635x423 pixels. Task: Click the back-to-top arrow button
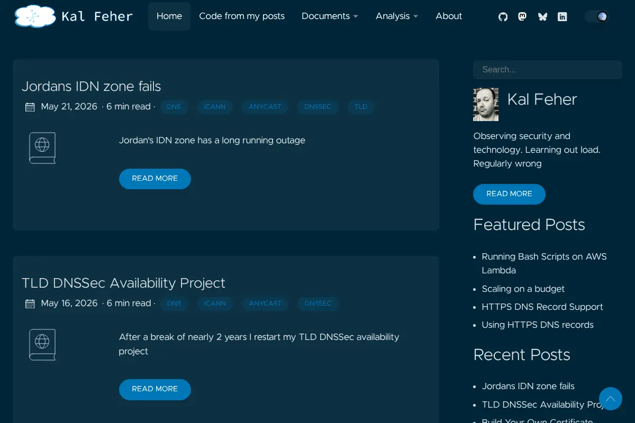(x=611, y=399)
